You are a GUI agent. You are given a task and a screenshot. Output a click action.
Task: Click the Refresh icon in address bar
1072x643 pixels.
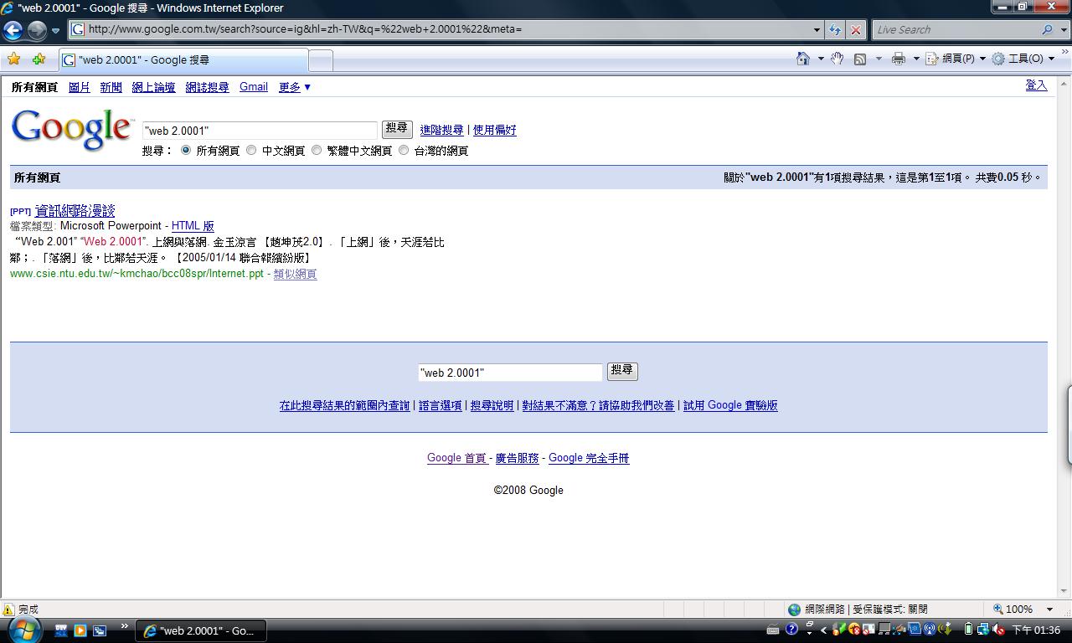point(835,29)
